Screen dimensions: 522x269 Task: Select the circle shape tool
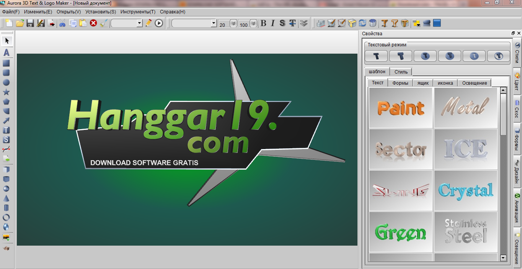pos(7,82)
